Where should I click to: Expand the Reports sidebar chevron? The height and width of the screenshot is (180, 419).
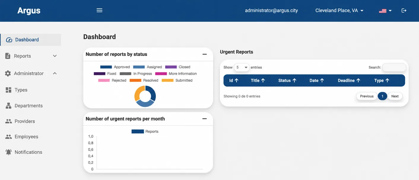55,56
